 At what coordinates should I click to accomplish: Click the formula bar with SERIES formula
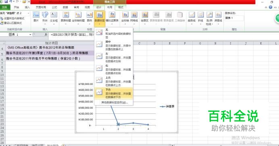[x=164, y=35]
